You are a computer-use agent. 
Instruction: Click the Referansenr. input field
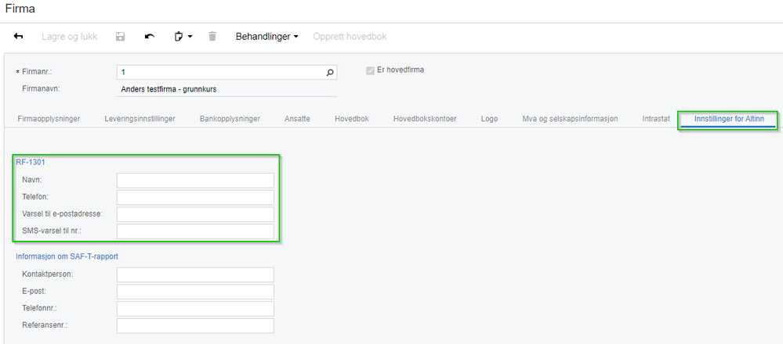[195, 325]
